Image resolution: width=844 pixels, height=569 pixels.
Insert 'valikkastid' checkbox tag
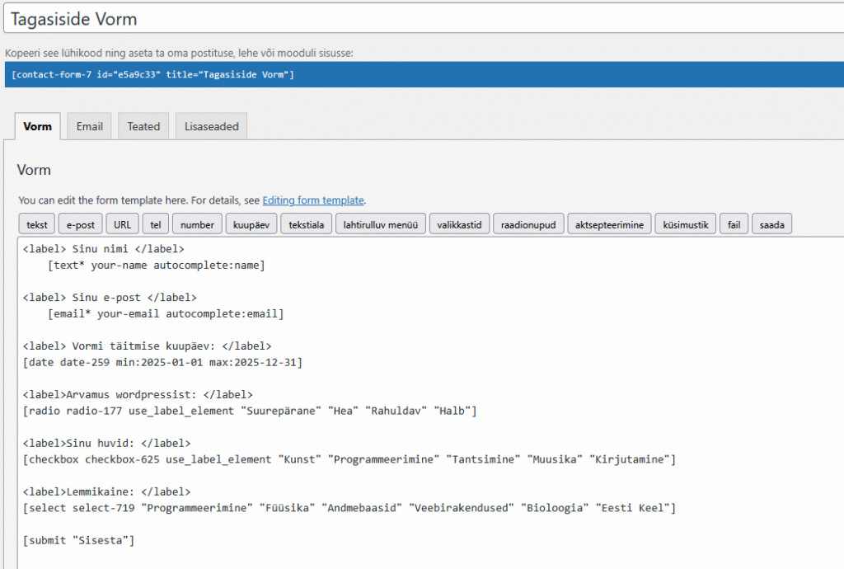[x=461, y=224]
